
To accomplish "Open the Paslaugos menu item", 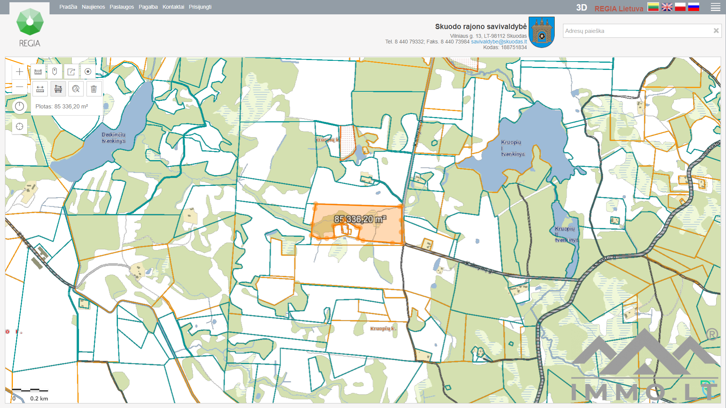I will click(x=122, y=7).
